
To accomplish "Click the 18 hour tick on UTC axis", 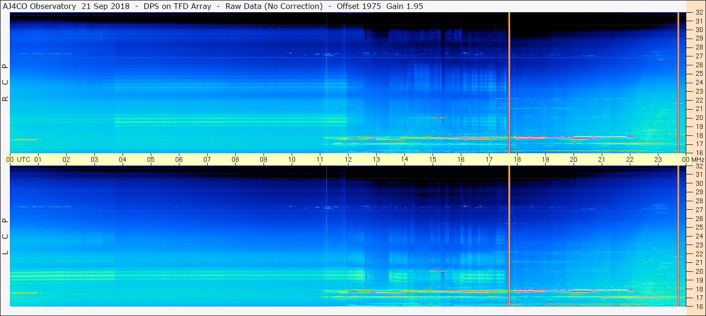I will pyautogui.click(x=517, y=159).
